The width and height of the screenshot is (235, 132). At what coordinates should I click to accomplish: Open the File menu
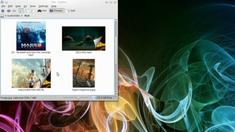pos(3,6)
